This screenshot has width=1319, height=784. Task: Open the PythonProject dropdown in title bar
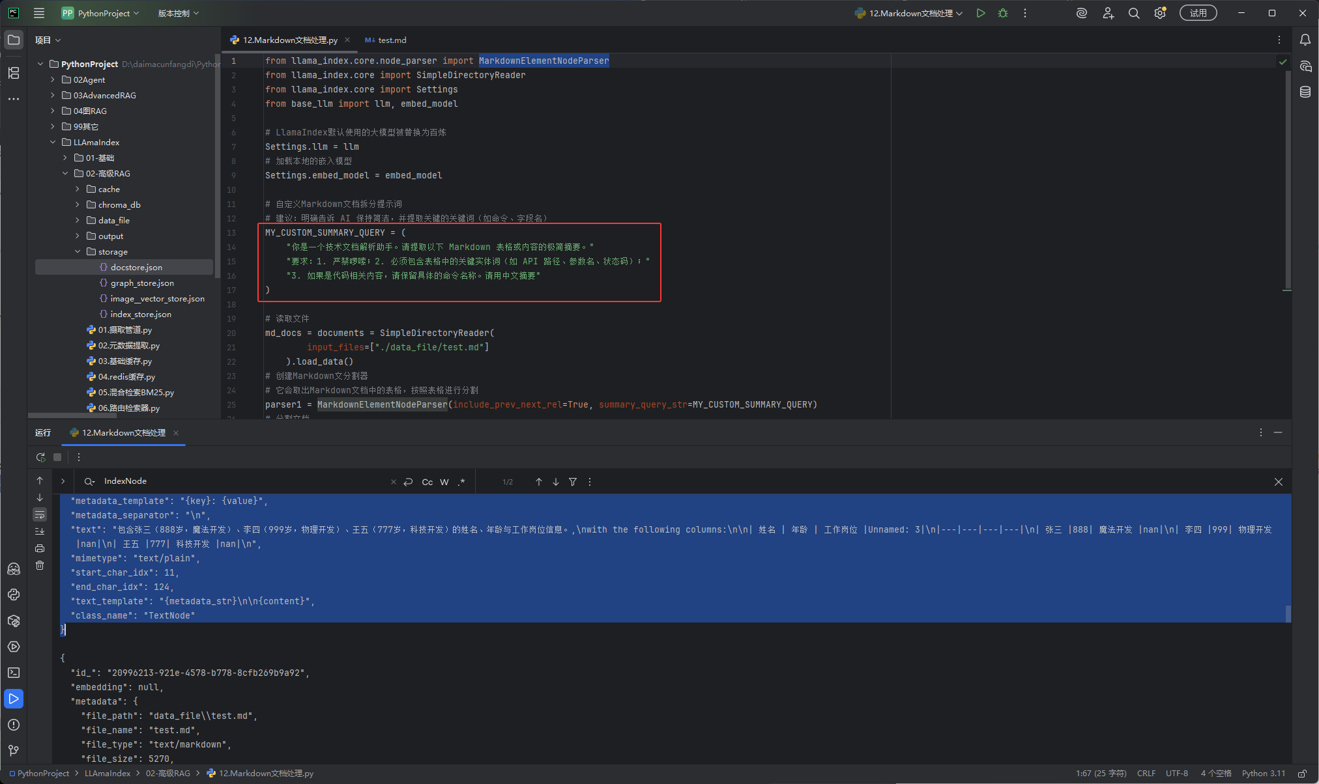pos(100,13)
